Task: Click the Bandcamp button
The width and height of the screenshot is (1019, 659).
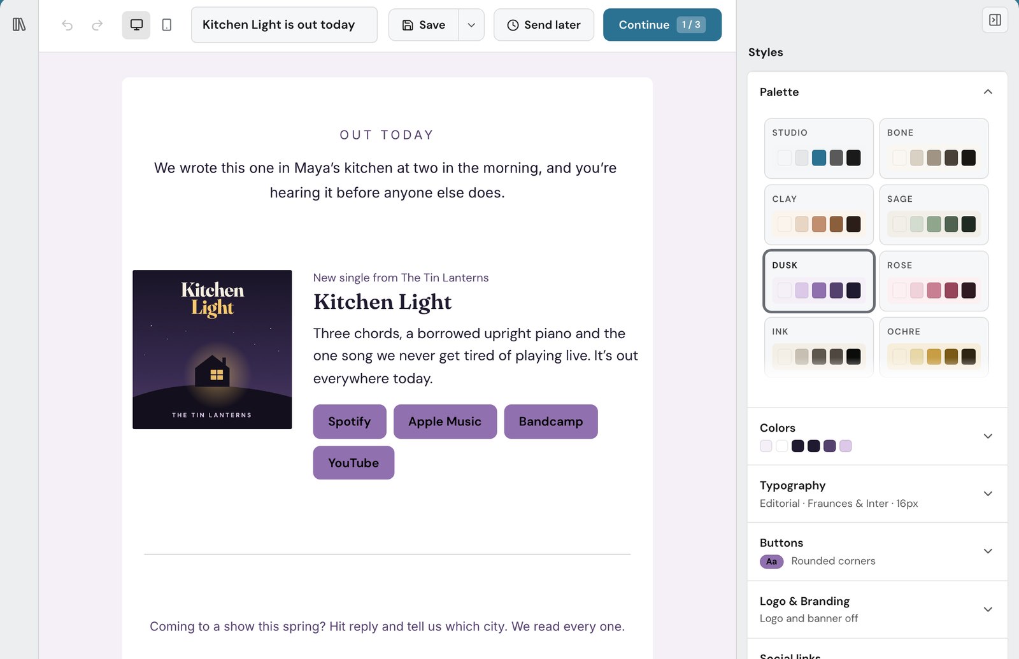Action: coord(551,422)
